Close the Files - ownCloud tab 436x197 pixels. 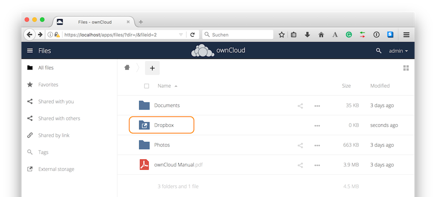pos(128,22)
